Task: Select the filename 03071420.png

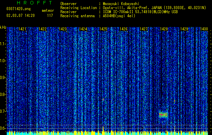Action: (x=19, y=9)
